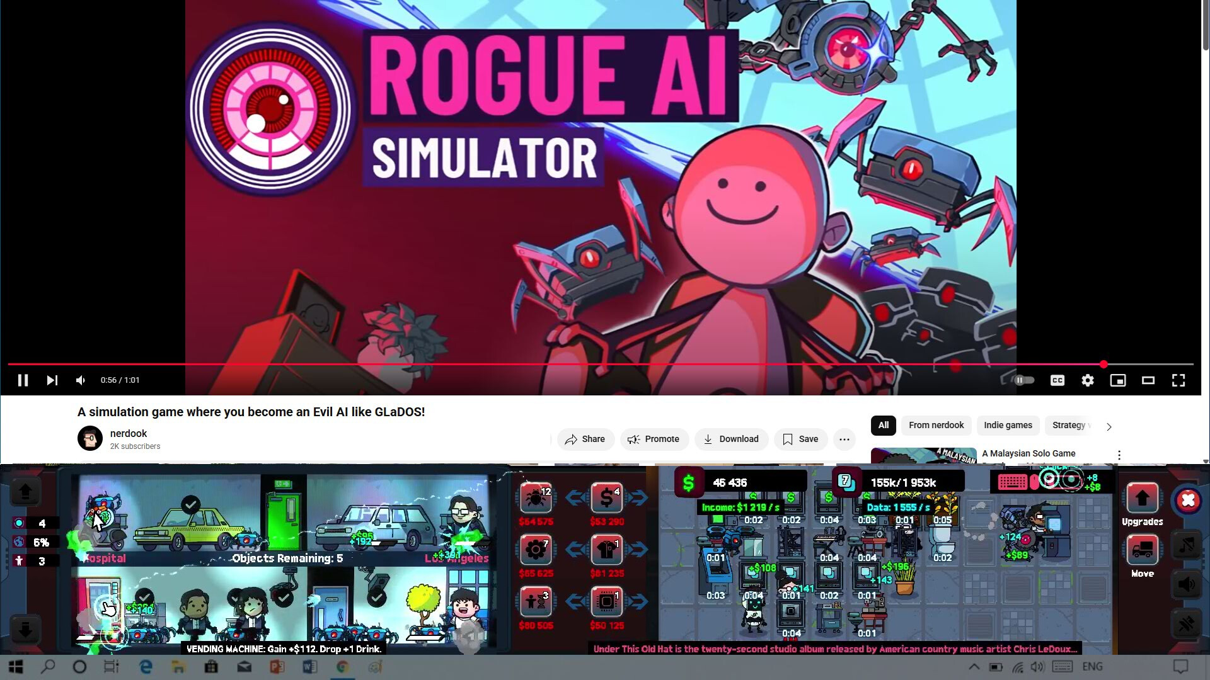Open YouTube player settings gear
Image resolution: width=1210 pixels, height=680 pixels.
1088,380
